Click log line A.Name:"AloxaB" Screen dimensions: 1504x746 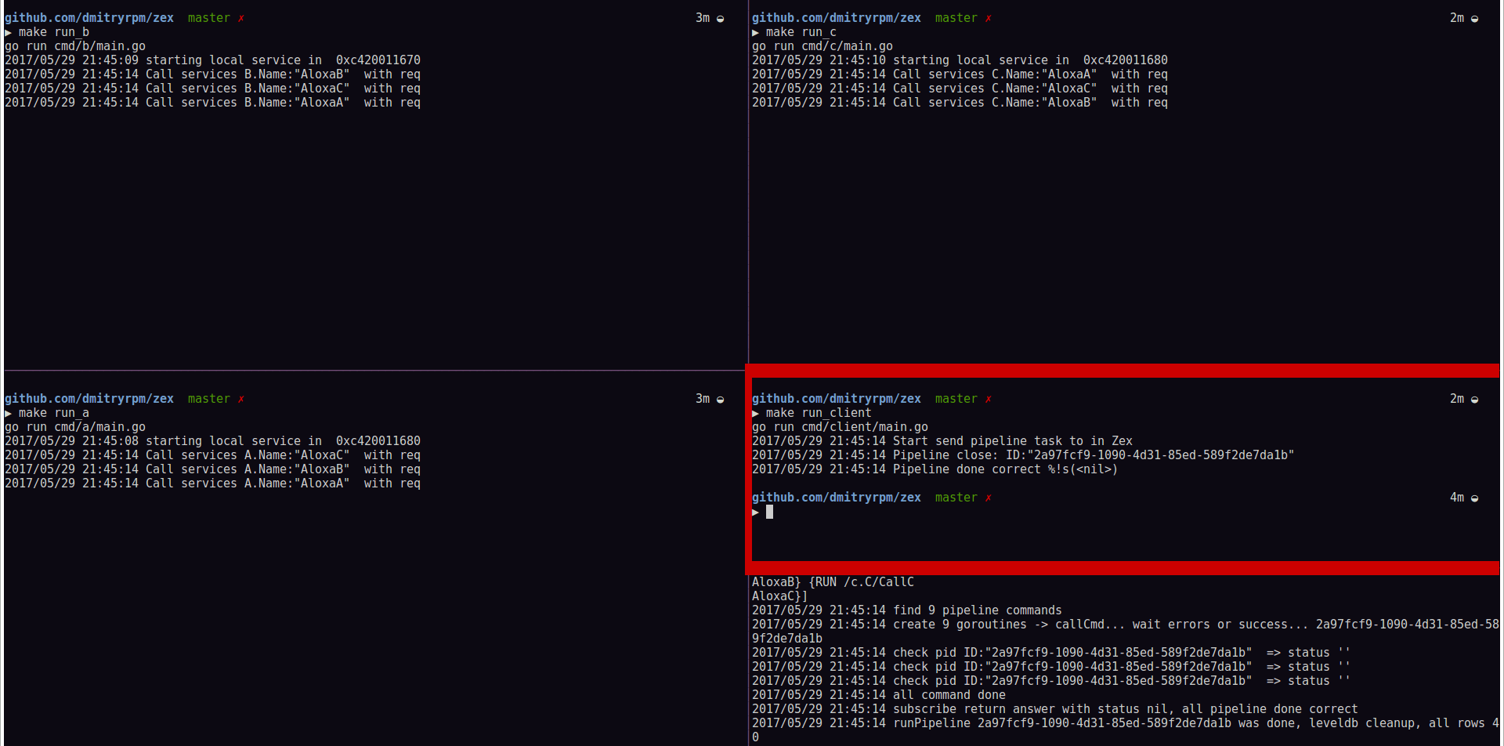tap(213, 469)
